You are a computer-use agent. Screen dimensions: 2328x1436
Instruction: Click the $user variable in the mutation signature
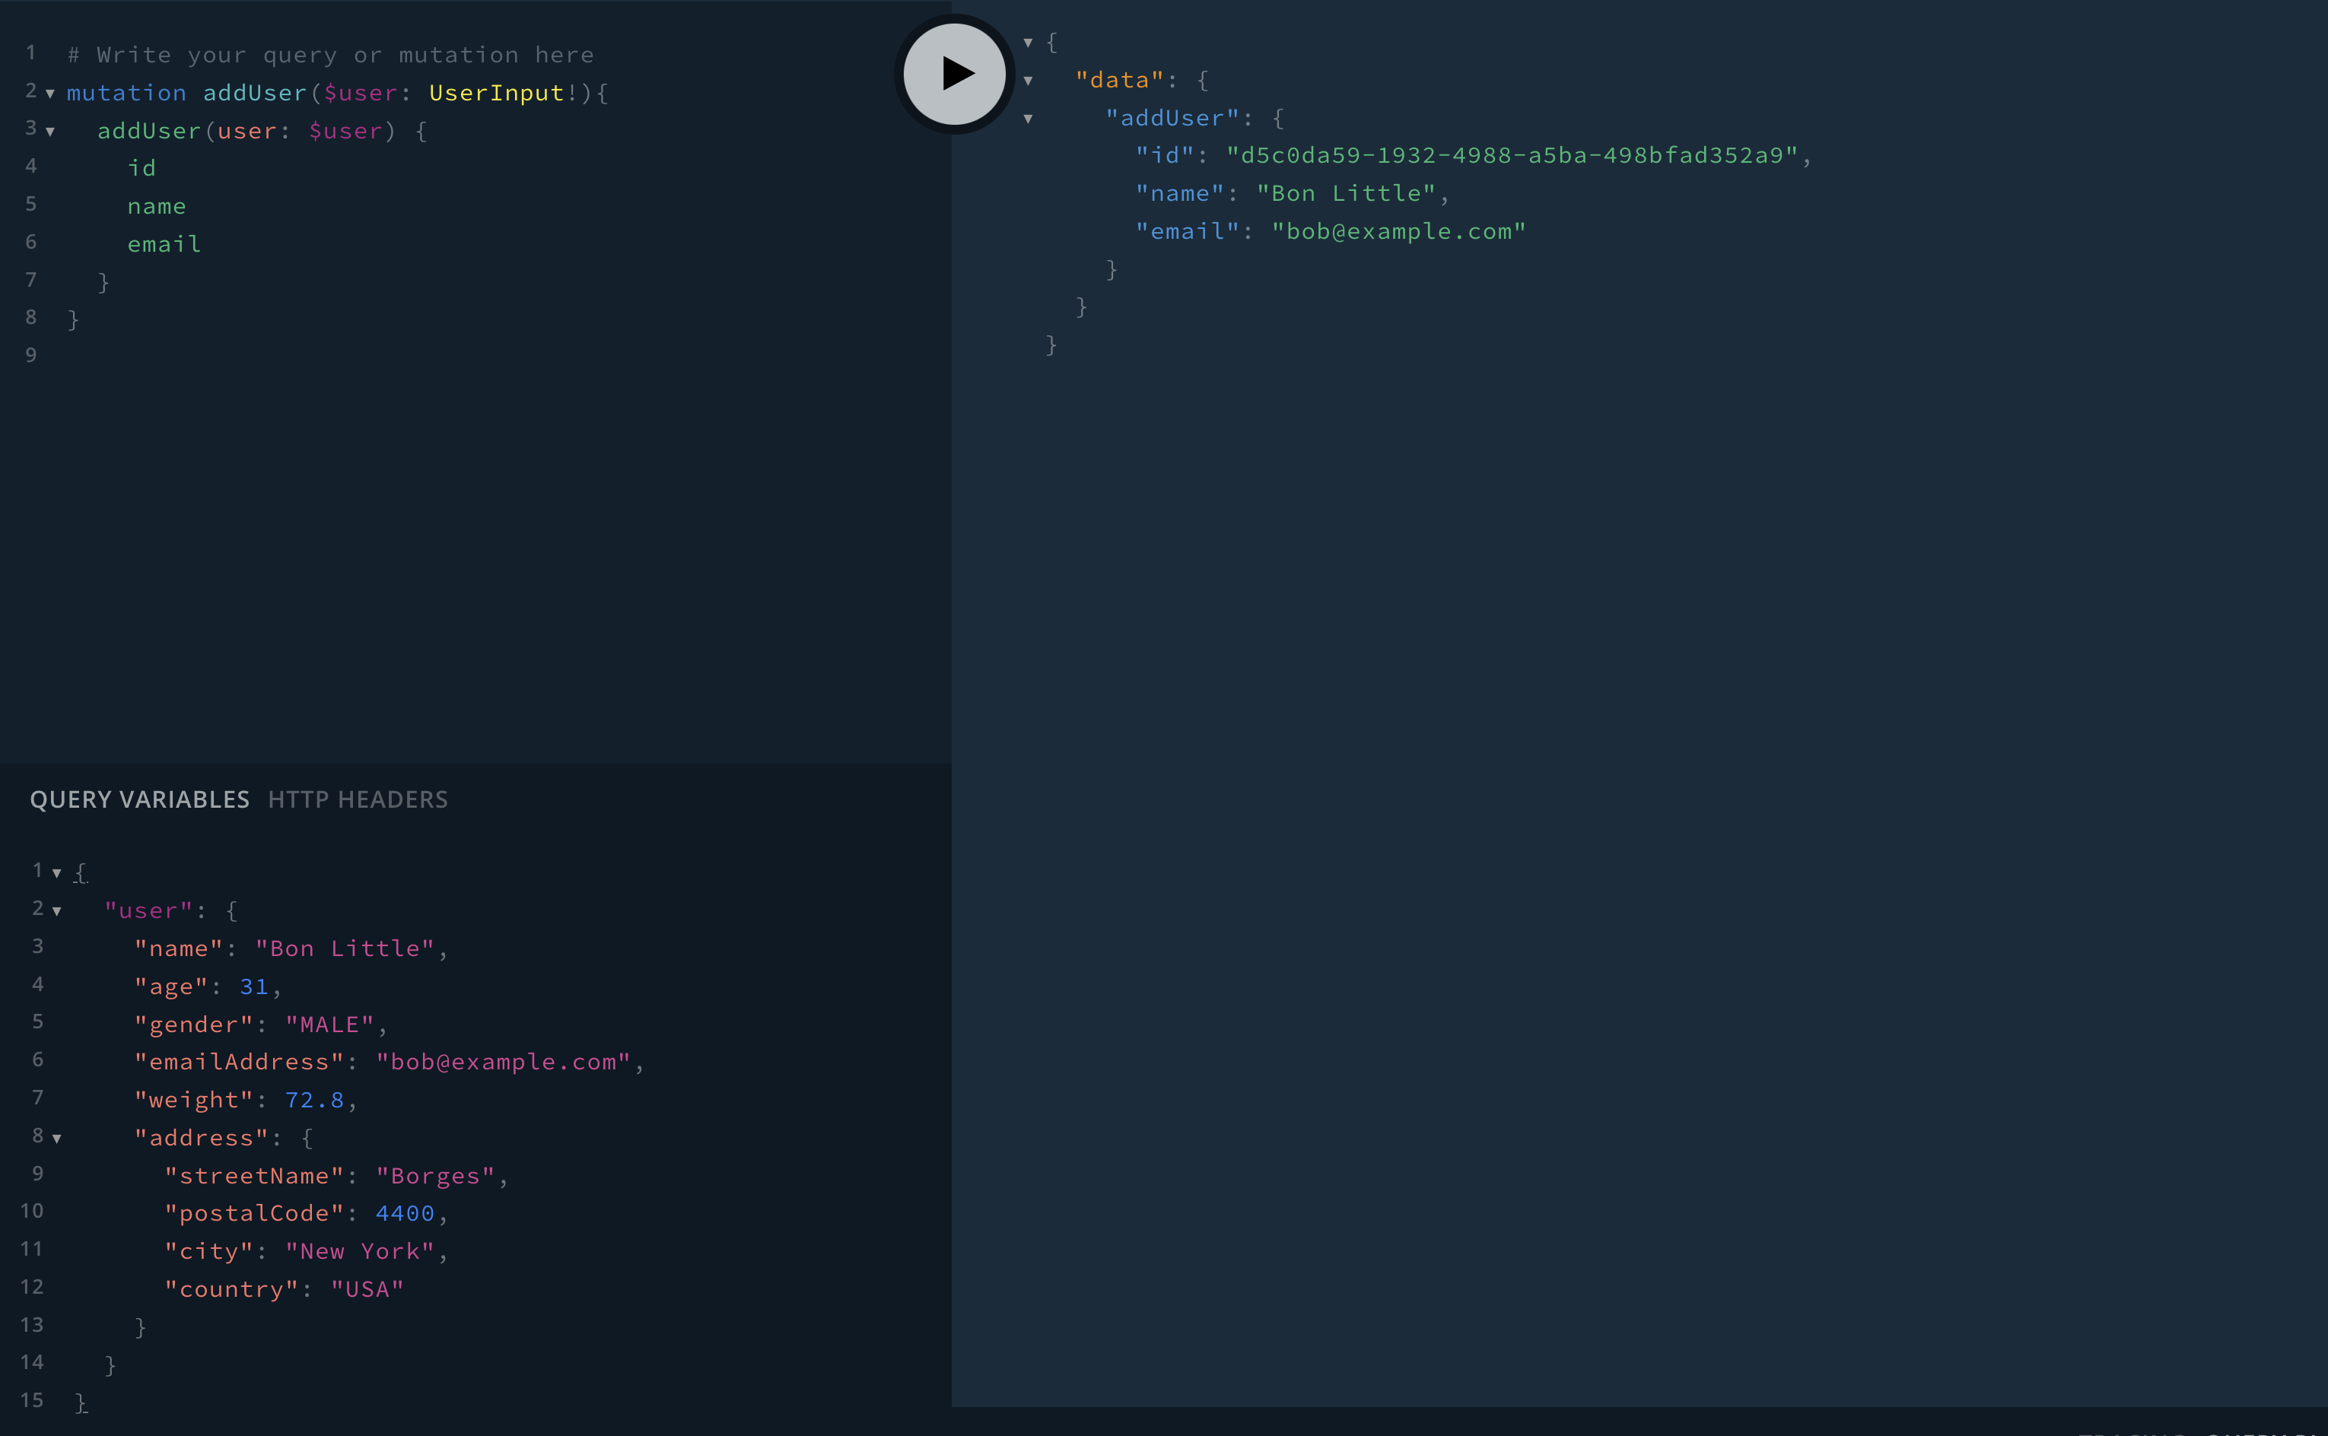[x=360, y=93]
